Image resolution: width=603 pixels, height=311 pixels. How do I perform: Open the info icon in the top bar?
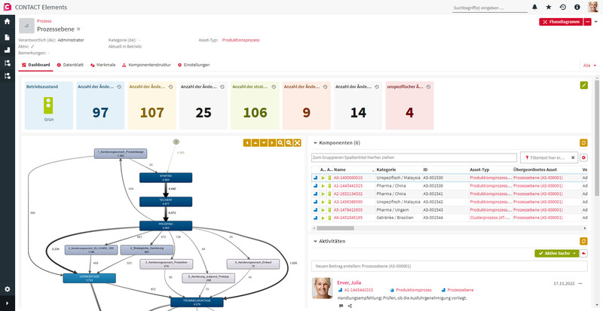pos(577,7)
